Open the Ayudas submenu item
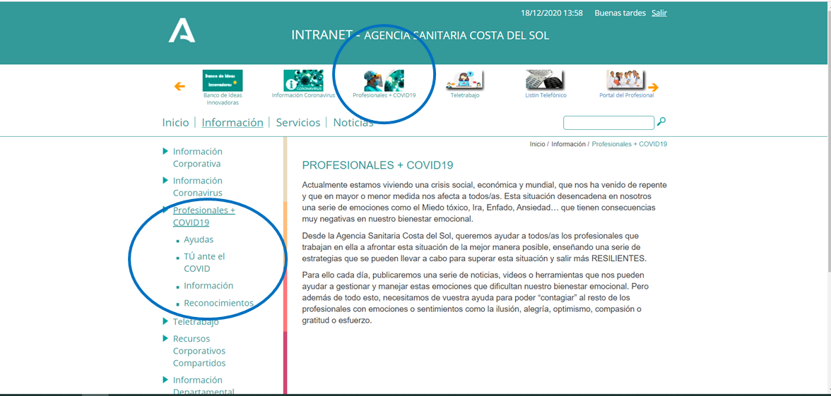 click(199, 239)
